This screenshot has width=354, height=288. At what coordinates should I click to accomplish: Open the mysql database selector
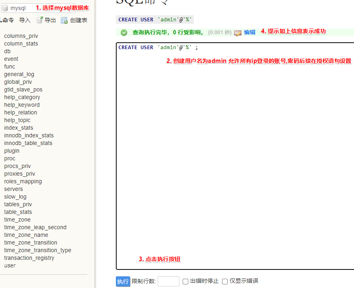click(38, 8)
